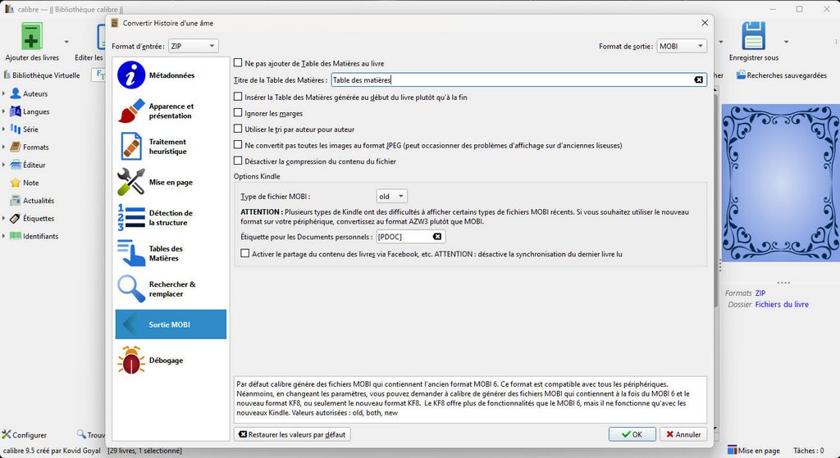Click the Mise en page tools icon
This screenshot has width=840, height=458.
coord(131,183)
